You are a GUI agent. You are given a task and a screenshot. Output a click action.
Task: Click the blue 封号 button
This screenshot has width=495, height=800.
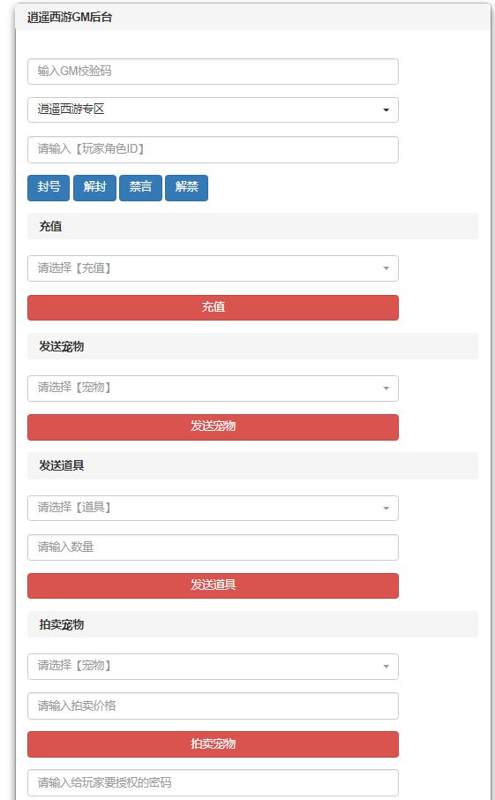[49, 187]
